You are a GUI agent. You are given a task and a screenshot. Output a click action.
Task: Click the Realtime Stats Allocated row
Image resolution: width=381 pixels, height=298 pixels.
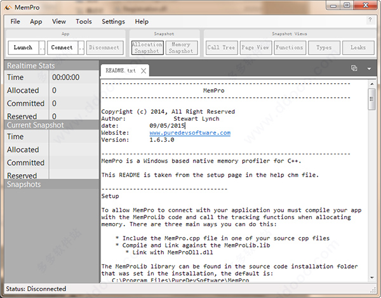tap(51, 90)
